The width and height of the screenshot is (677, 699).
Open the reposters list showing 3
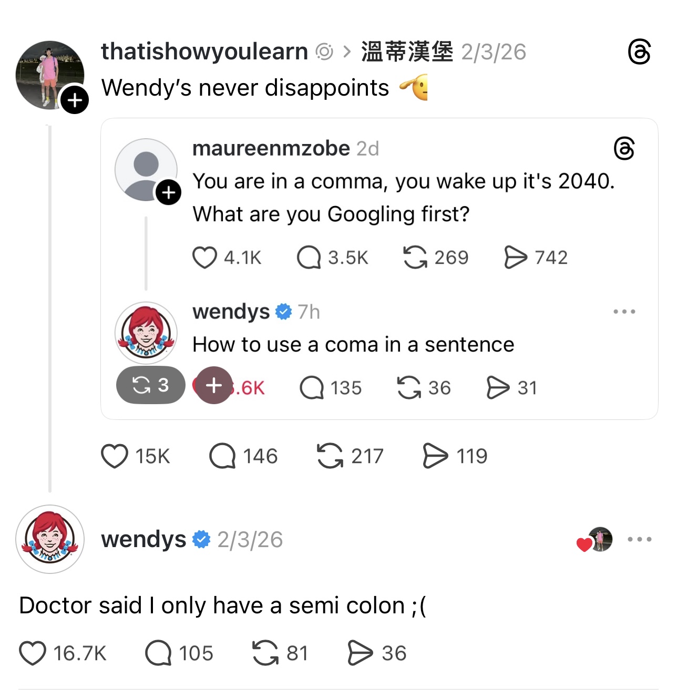coord(150,385)
